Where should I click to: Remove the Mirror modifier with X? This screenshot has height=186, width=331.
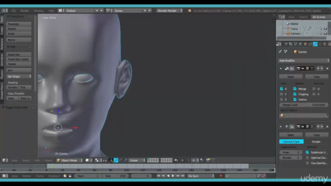click(327, 69)
